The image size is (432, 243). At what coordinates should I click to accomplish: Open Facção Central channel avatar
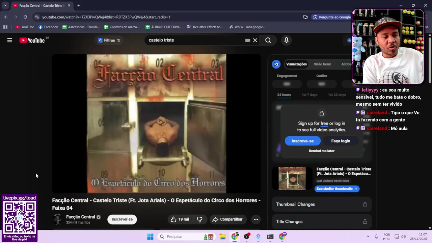pyautogui.click(x=57, y=219)
